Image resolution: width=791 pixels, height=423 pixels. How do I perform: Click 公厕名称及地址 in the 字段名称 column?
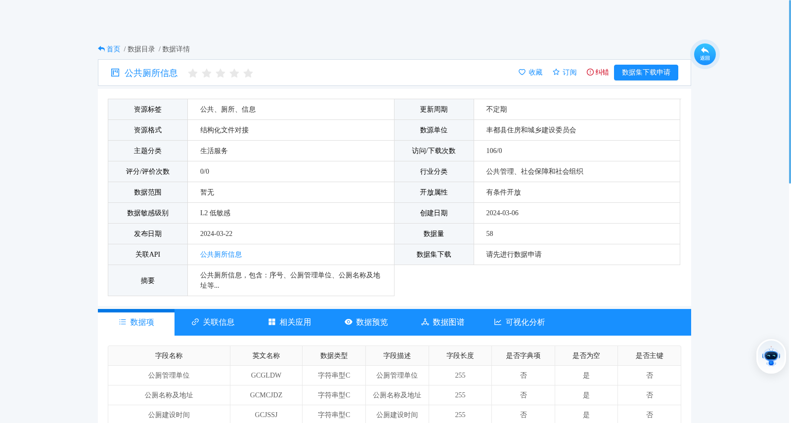pyautogui.click(x=169, y=395)
